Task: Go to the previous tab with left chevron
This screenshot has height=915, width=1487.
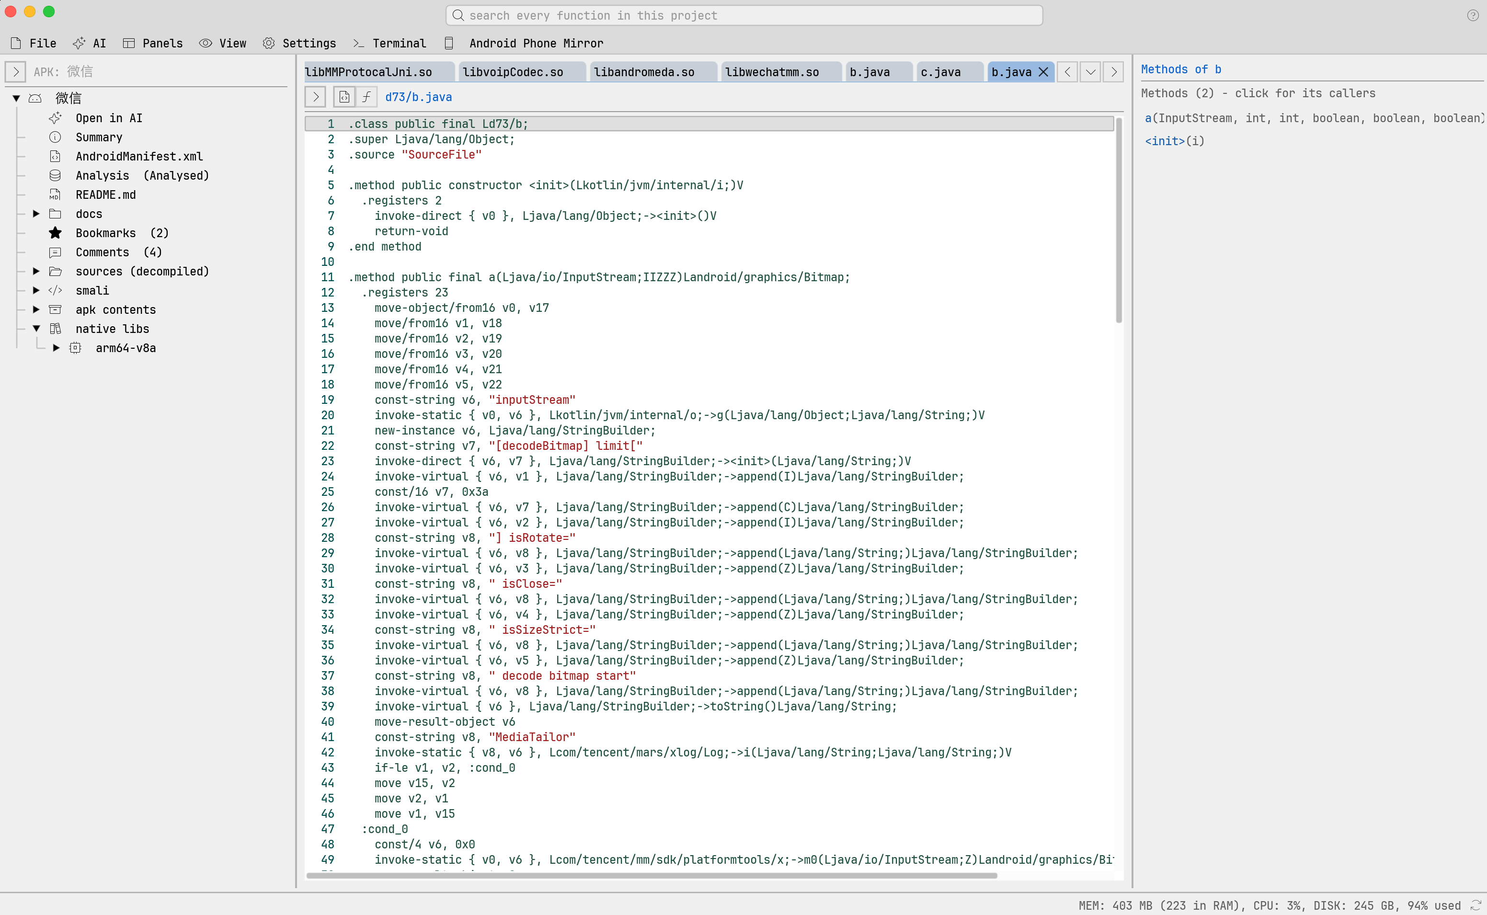Action: pos(1068,72)
